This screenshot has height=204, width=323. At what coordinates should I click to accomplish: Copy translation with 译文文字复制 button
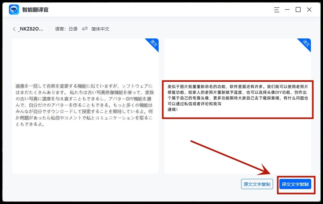(295, 184)
